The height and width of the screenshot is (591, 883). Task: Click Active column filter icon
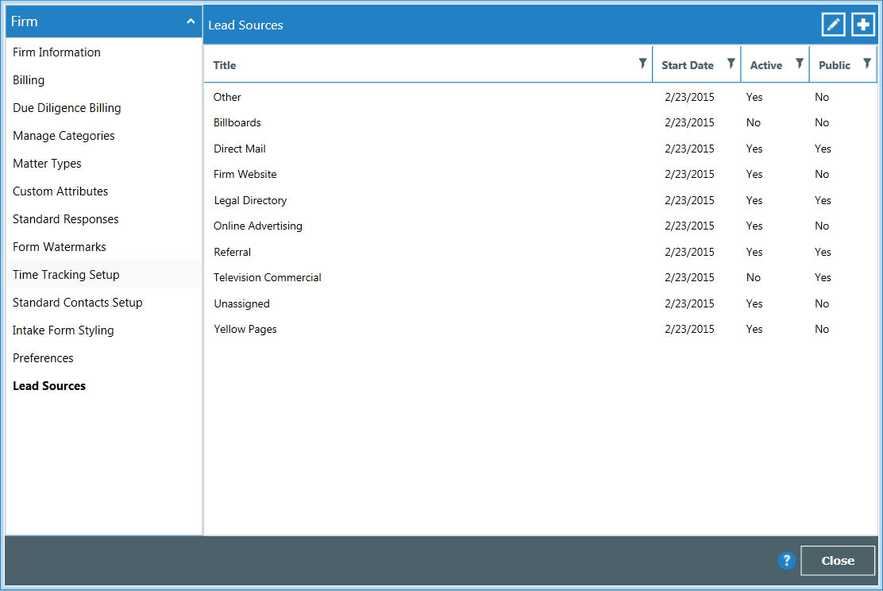(800, 64)
